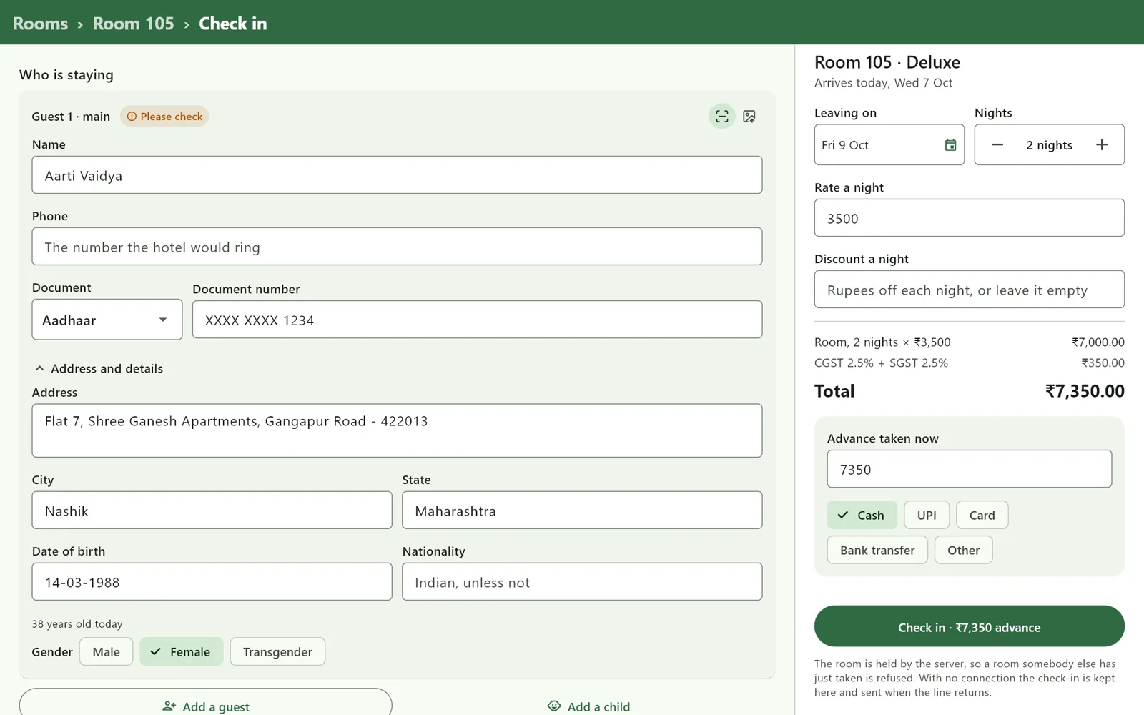Click Check in ₹7,350 advance button
This screenshot has width=1144, height=715.
point(969,626)
